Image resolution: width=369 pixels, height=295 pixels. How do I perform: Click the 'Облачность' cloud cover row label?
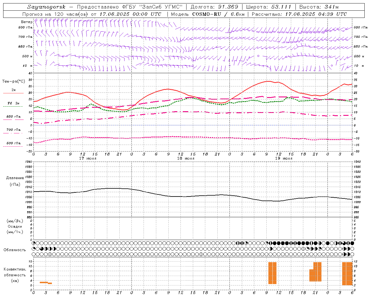tap(15, 250)
